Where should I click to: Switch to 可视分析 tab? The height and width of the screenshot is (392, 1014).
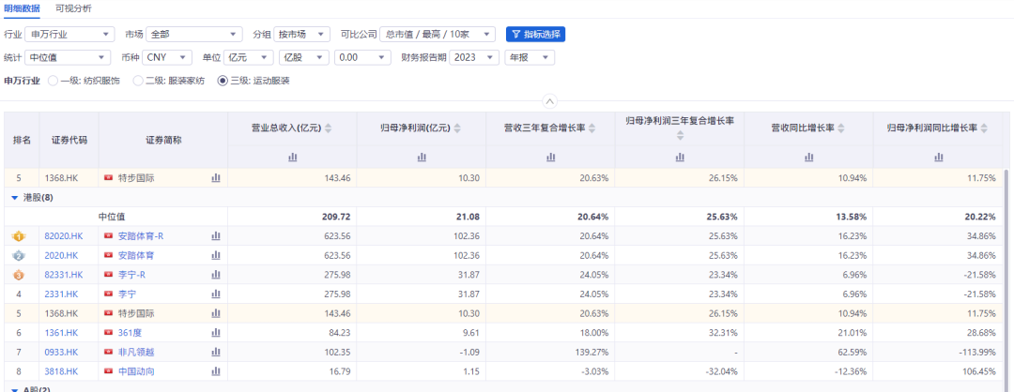click(73, 8)
